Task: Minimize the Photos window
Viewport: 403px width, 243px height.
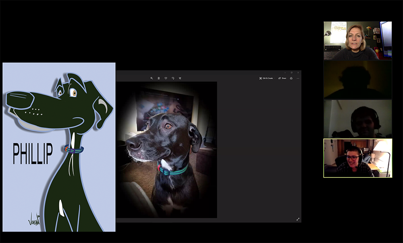Action: [285, 73]
